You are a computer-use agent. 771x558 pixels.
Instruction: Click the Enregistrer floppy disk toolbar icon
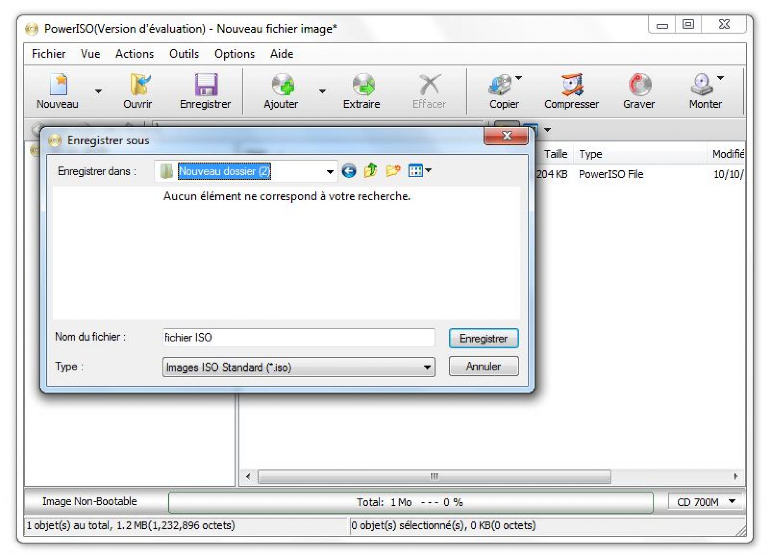(206, 85)
